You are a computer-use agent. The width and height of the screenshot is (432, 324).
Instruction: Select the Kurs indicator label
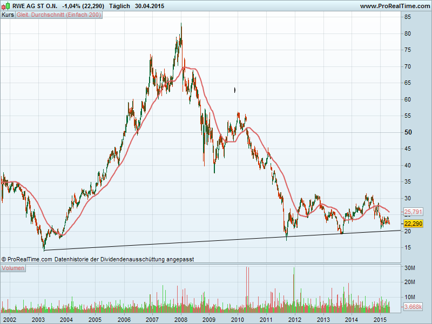8,15
